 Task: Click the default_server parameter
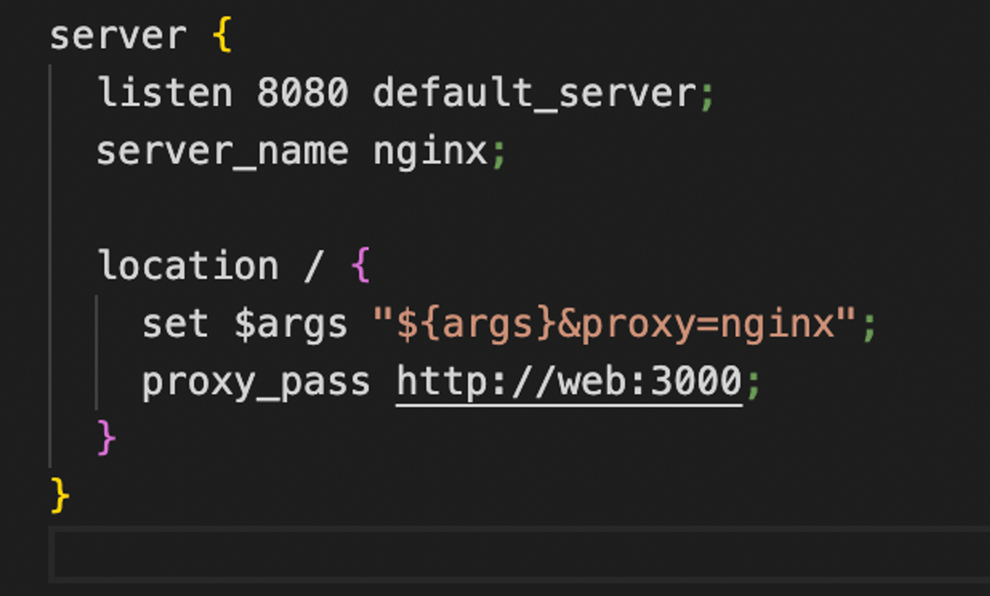pos(535,94)
